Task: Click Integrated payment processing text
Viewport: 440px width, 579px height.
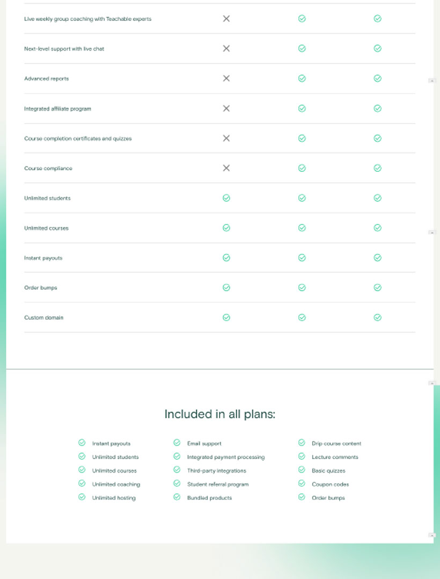Action: coord(226,457)
